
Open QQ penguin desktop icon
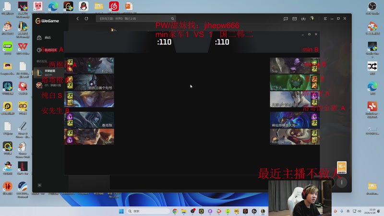coord(84,6)
